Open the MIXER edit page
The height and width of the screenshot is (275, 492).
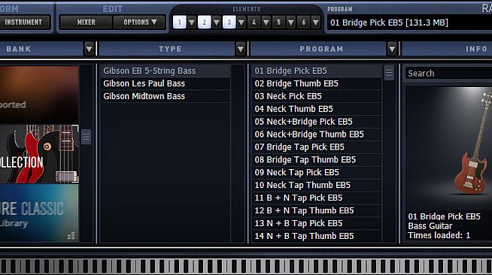click(x=86, y=23)
